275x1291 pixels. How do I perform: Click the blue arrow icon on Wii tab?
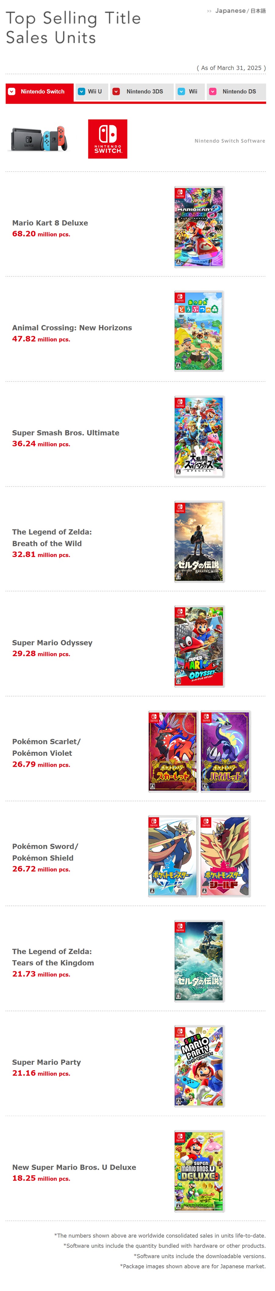[x=181, y=92]
